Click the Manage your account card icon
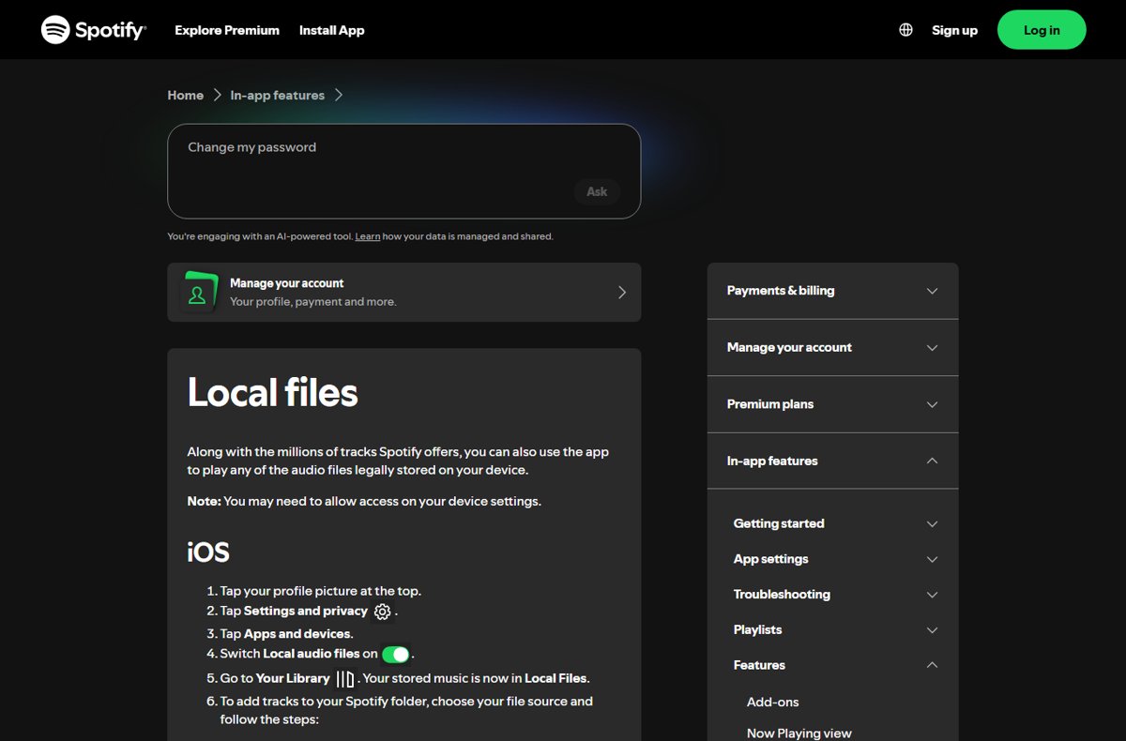This screenshot has height=741, width=1126. coord(200,293)
